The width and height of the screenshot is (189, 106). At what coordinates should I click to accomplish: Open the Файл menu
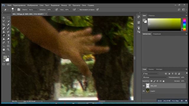pos(9,5)
